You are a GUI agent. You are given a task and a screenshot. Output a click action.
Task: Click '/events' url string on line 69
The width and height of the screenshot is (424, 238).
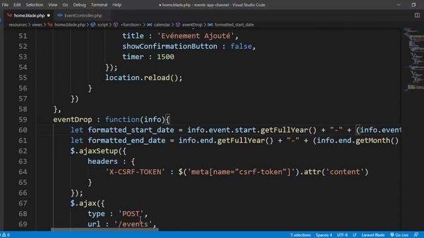[133, 224]
